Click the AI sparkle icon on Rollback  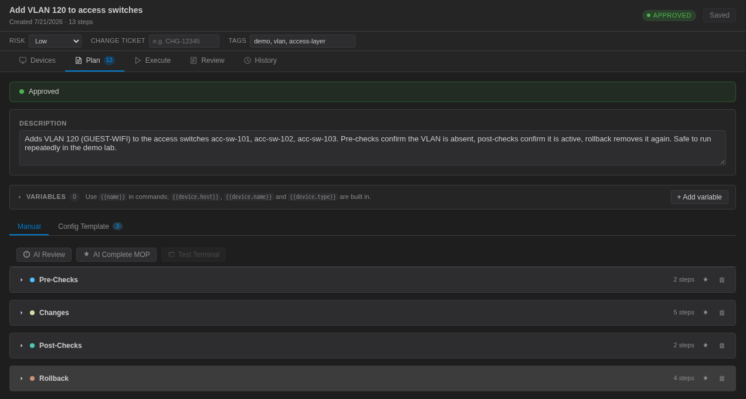click(706, 378)
